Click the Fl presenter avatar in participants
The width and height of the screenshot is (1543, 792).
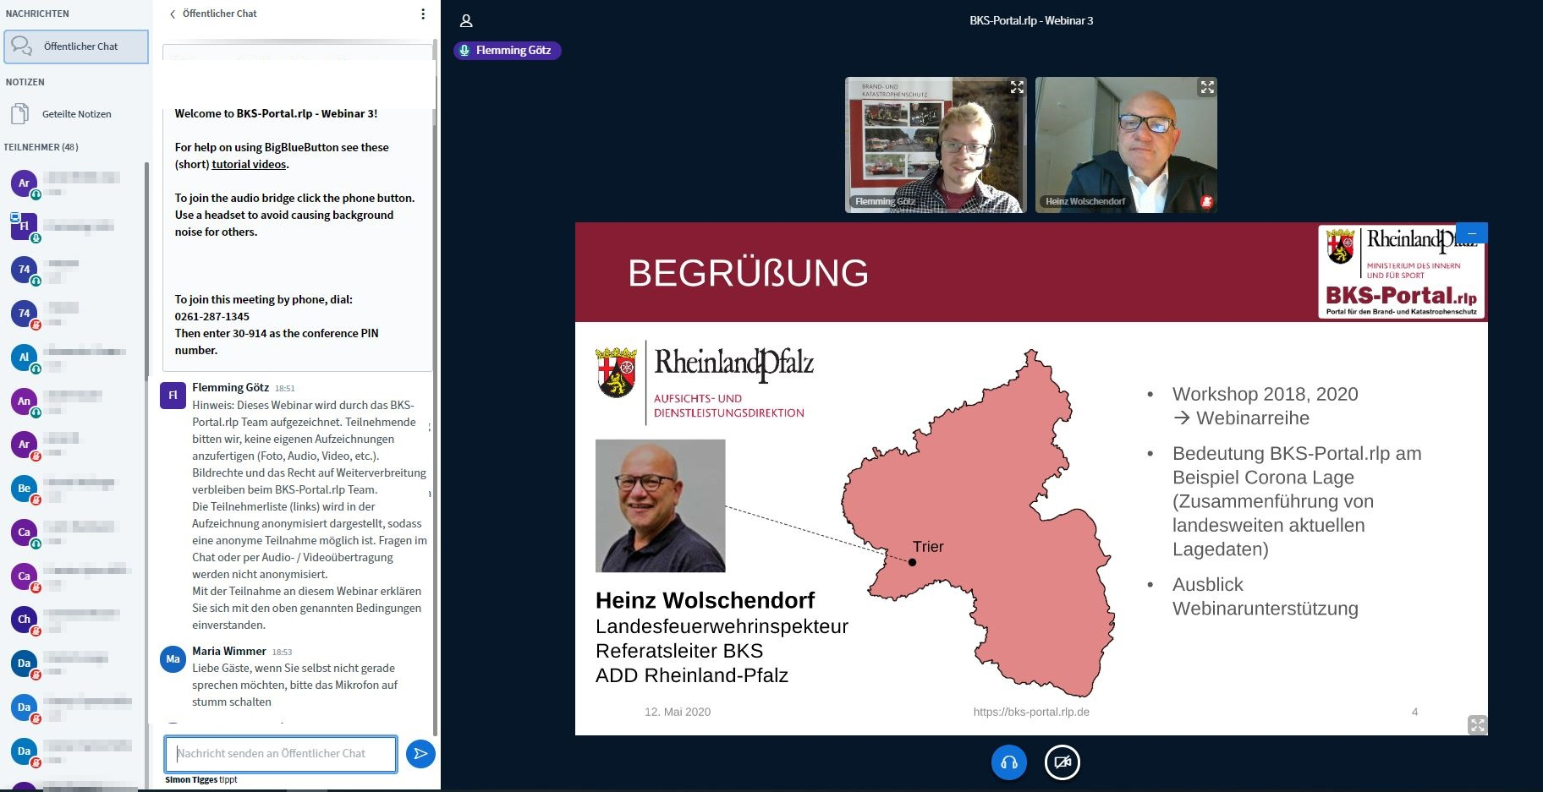click(x=24, y=226)
